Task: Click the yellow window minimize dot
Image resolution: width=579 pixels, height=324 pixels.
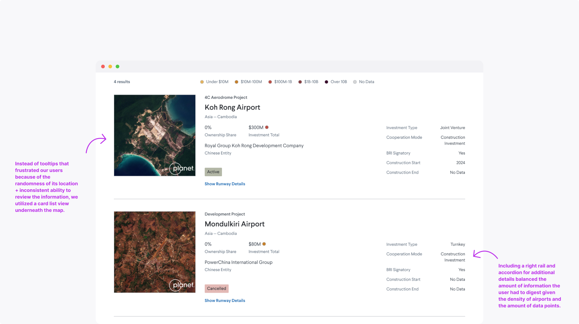Action: (x=110, y=66)
